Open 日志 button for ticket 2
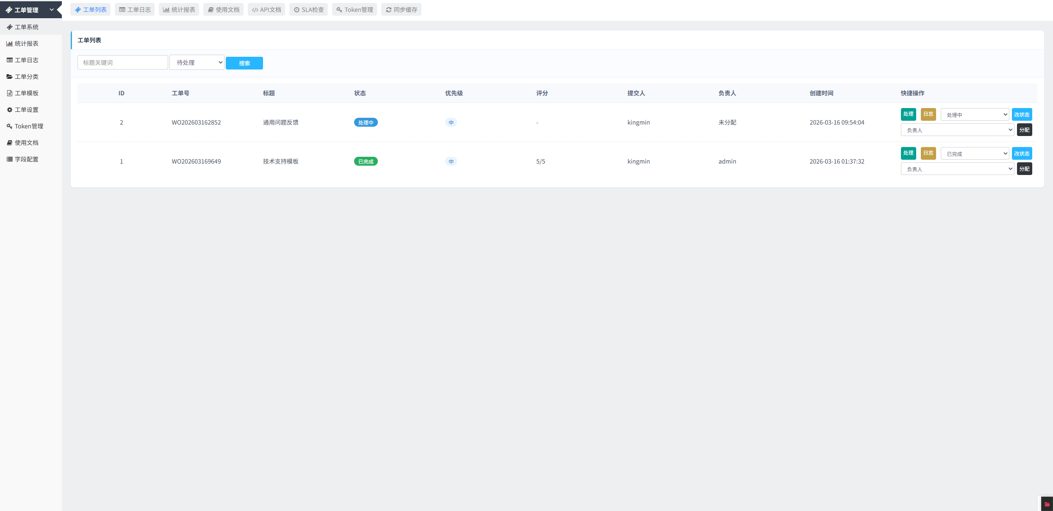1053x511 pixels. [x=928, y=114]
